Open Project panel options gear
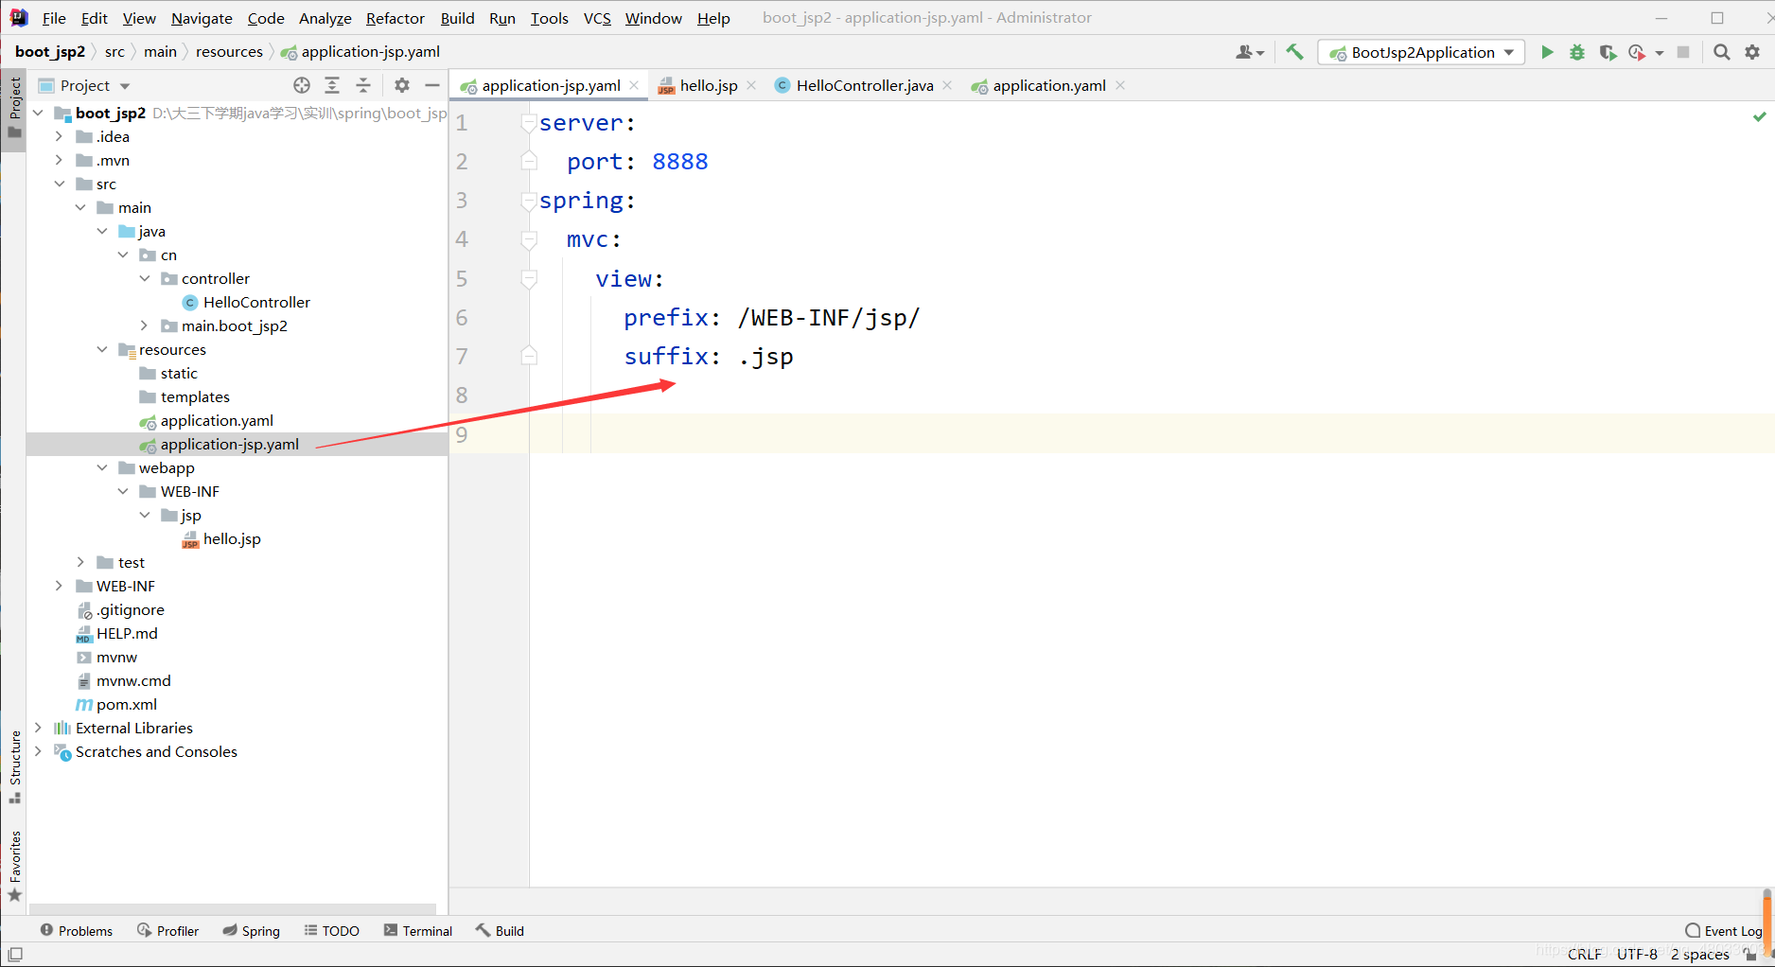Viewport: 1775px width, 967px height. pos(402,85)
